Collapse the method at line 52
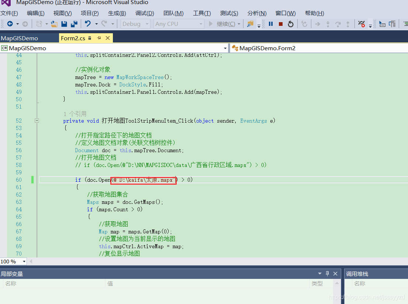Viewport: 408px width, 304px height. [x=37, y=121]
